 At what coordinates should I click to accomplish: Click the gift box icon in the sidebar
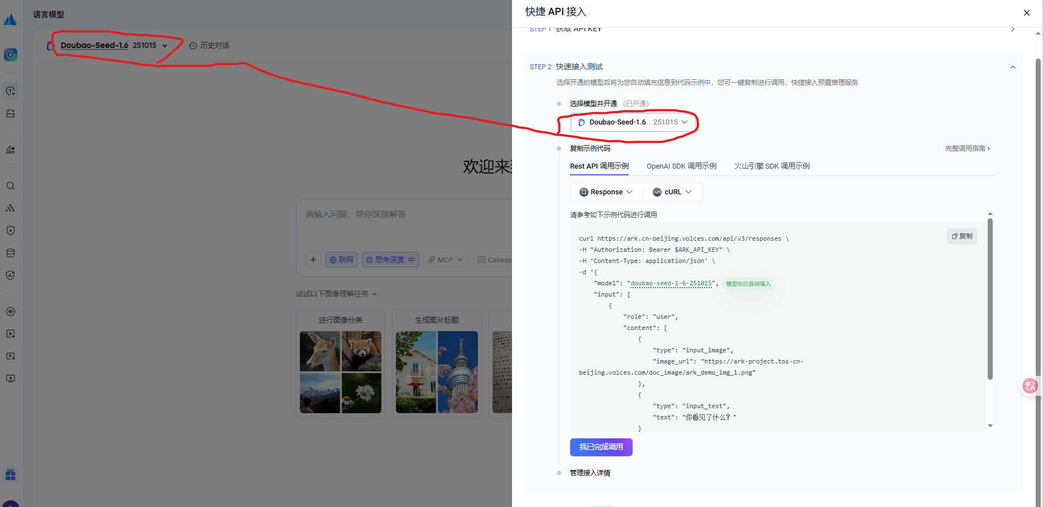click(x=11, y=475)
